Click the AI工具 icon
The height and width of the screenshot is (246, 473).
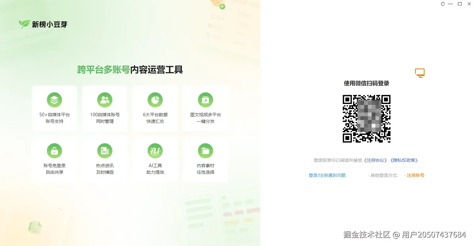point(155,151)
